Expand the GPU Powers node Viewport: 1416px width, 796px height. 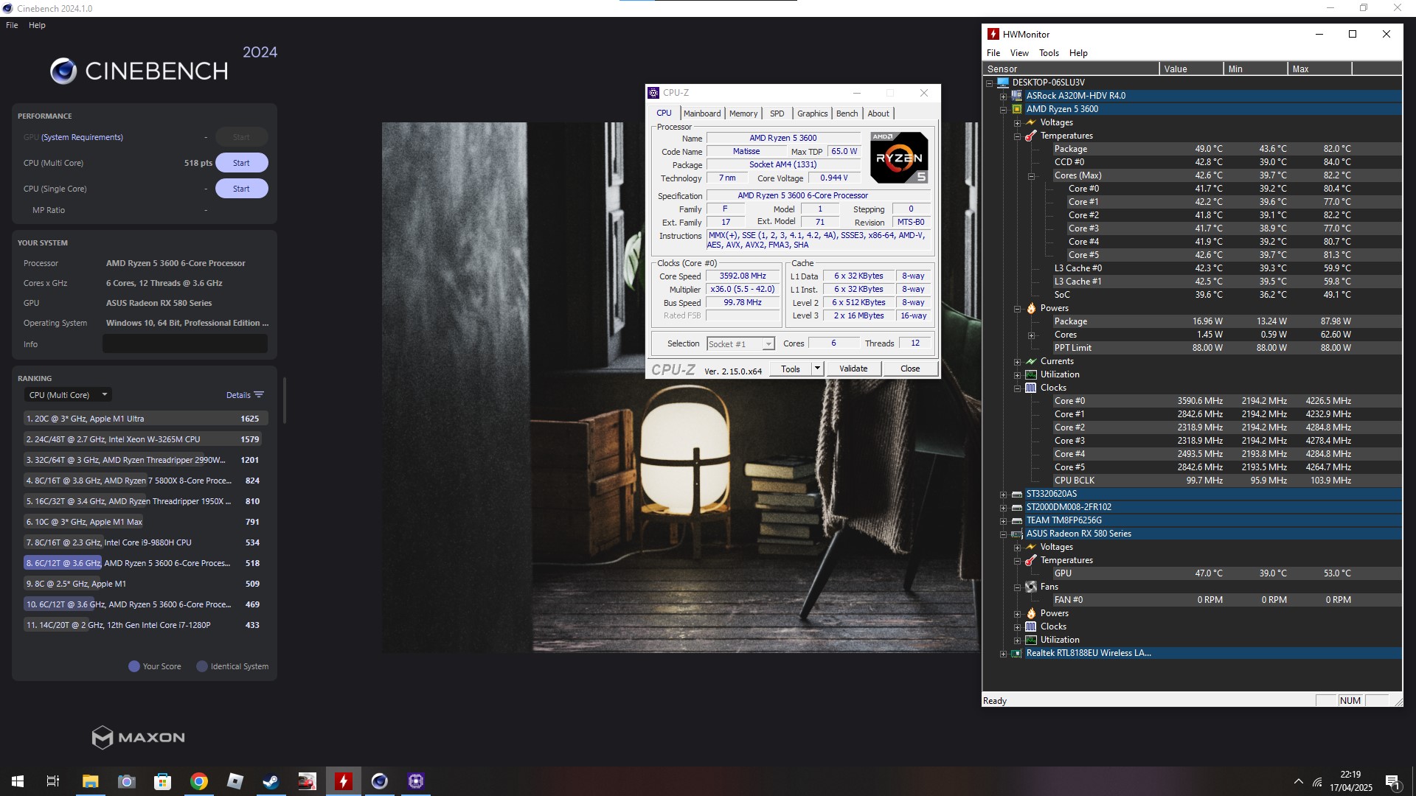click(x=1017, y=614)
